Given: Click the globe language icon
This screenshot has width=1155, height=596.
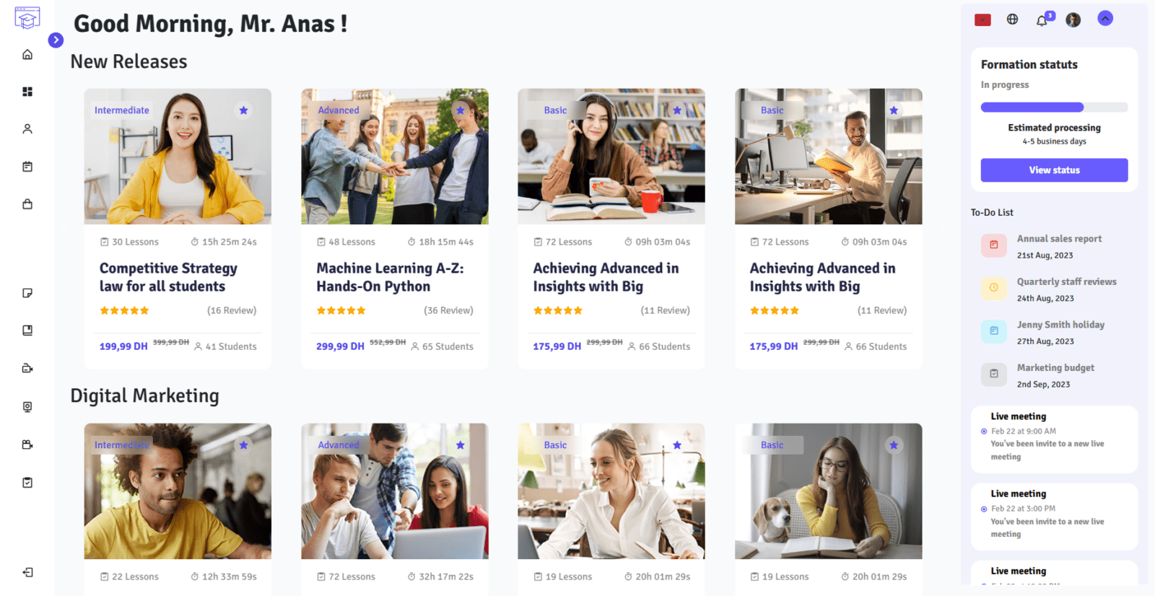Looking at the screenshot, I should (1012, 19).
